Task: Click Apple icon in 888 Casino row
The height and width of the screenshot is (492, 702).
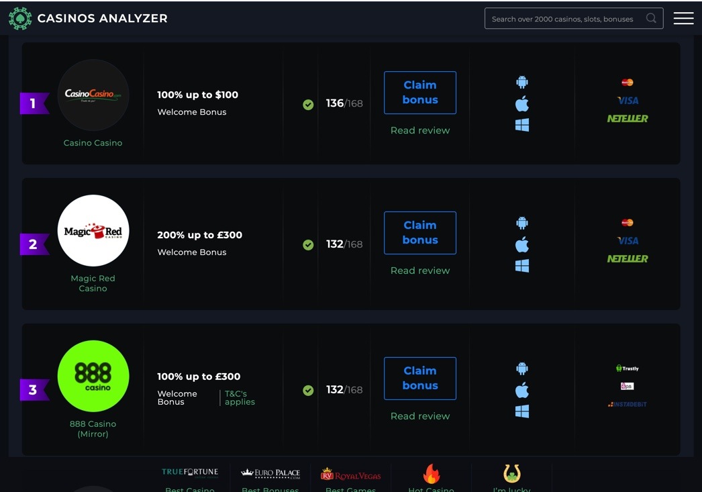Action: pyautogui.click(x=522, y=390)
